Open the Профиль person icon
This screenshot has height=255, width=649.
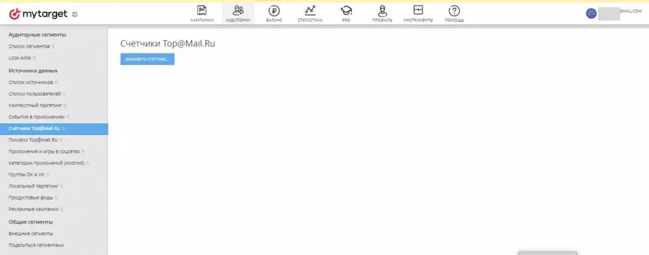tap(382, 11)
